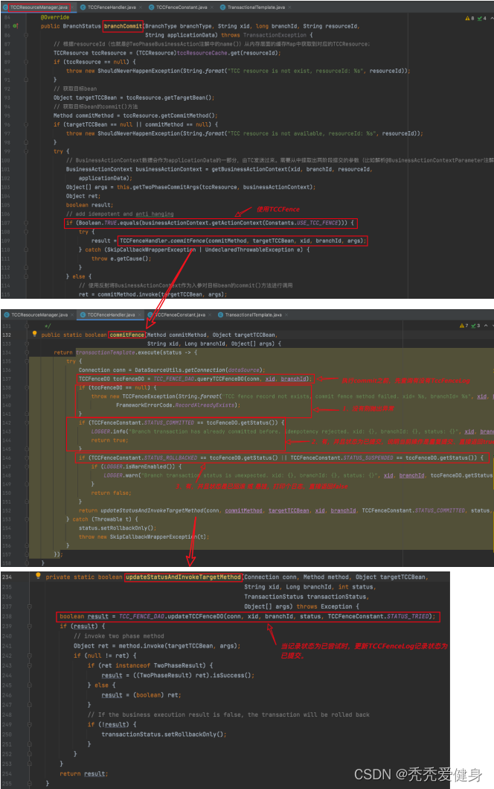Close TransactionalTemplate.java tab in top editor
Screen dimensions: 494x789
pos(289,7)
